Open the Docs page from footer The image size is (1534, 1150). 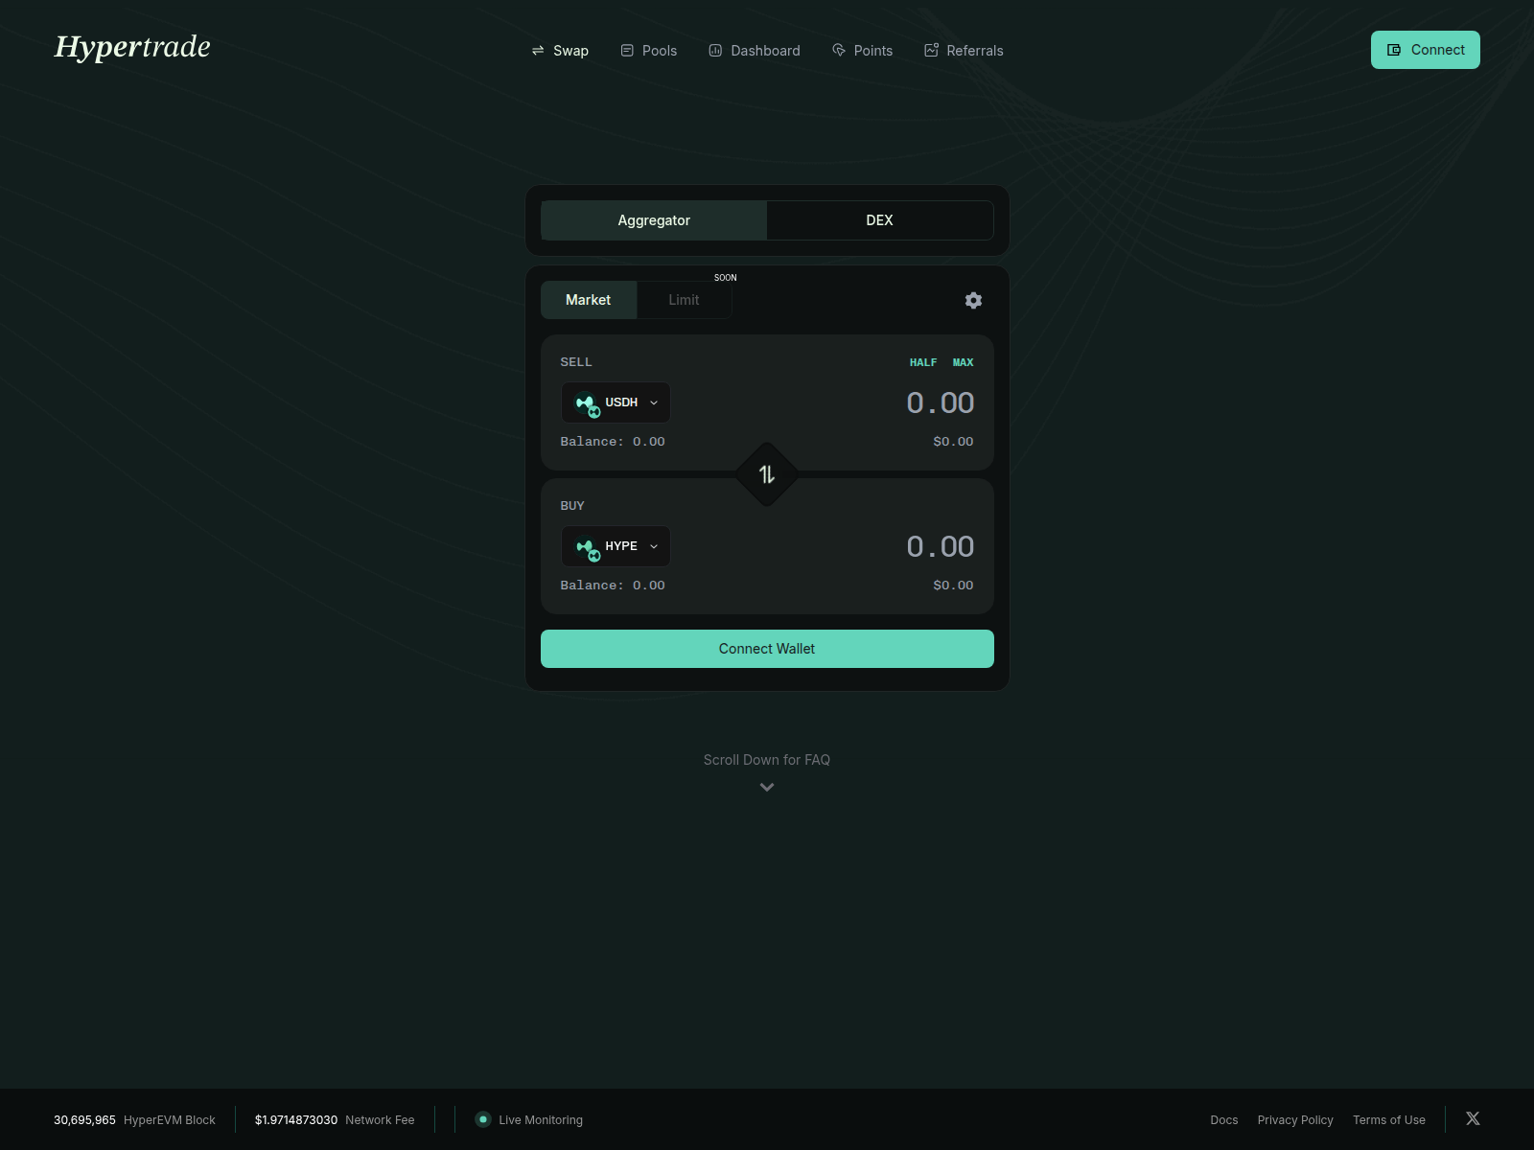1223,1119
